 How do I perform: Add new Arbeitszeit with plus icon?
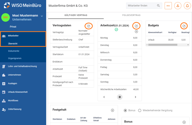136,31
